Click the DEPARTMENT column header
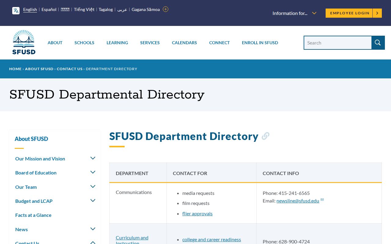The height and width of the screenshot is (244, 391). (x=132, y=173)
